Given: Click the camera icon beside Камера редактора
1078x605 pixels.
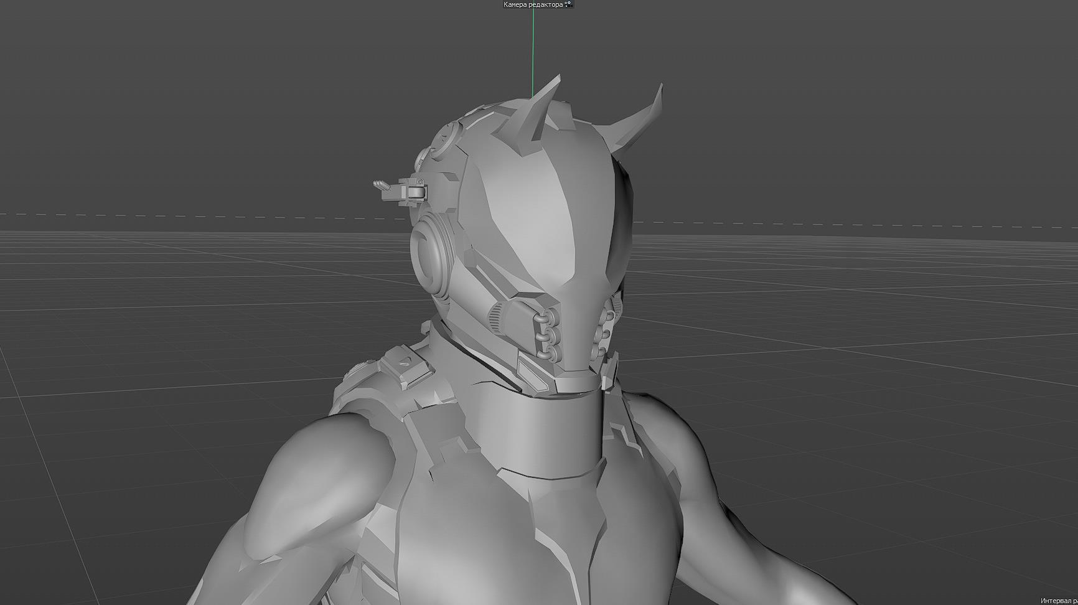Looking at the screenshot, I should click(569, 4).
